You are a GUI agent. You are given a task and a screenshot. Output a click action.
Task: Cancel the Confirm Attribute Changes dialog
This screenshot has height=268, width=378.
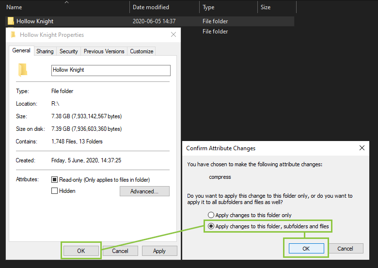345,249
